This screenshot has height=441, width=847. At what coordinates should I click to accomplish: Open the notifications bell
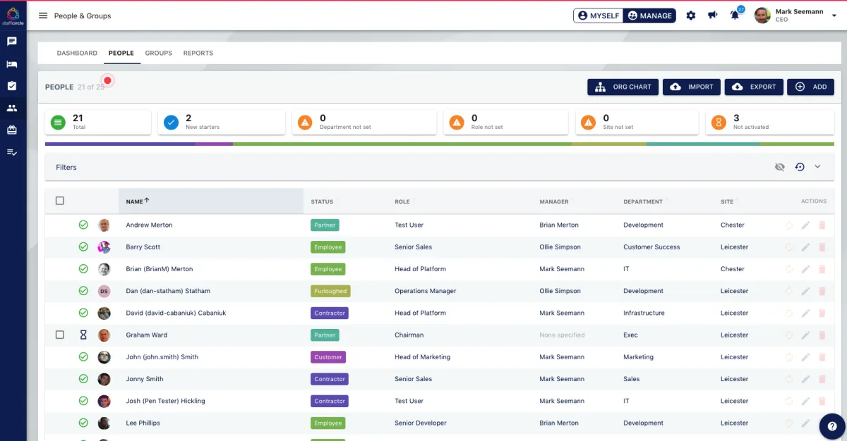pyautogui.click(x=735, y=15)
